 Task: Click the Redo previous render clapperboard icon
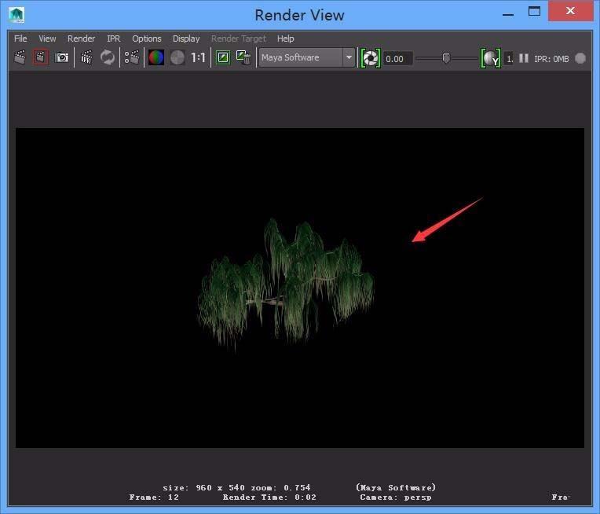[20, 58]
